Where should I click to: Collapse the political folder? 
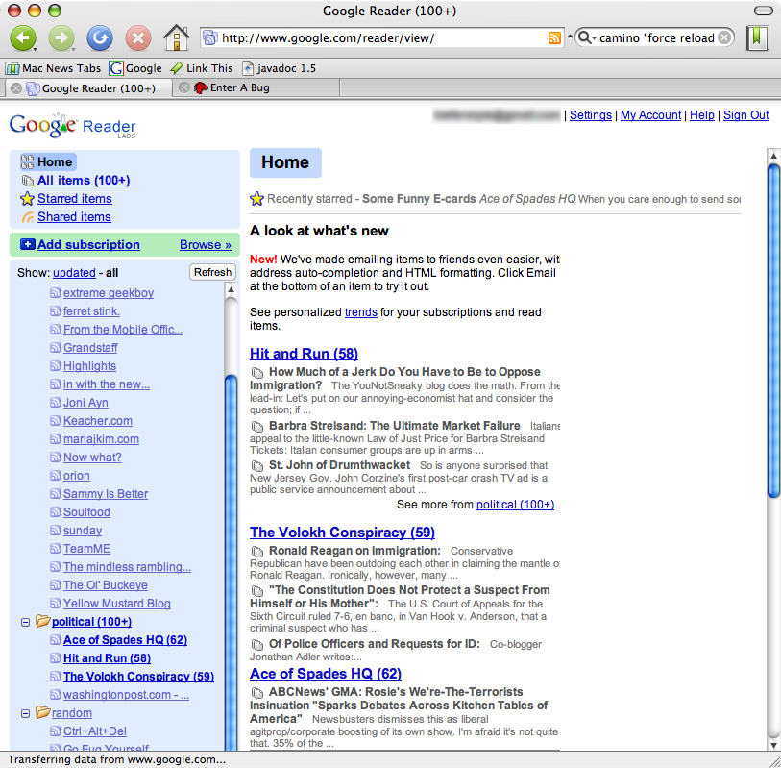[25, 622]
